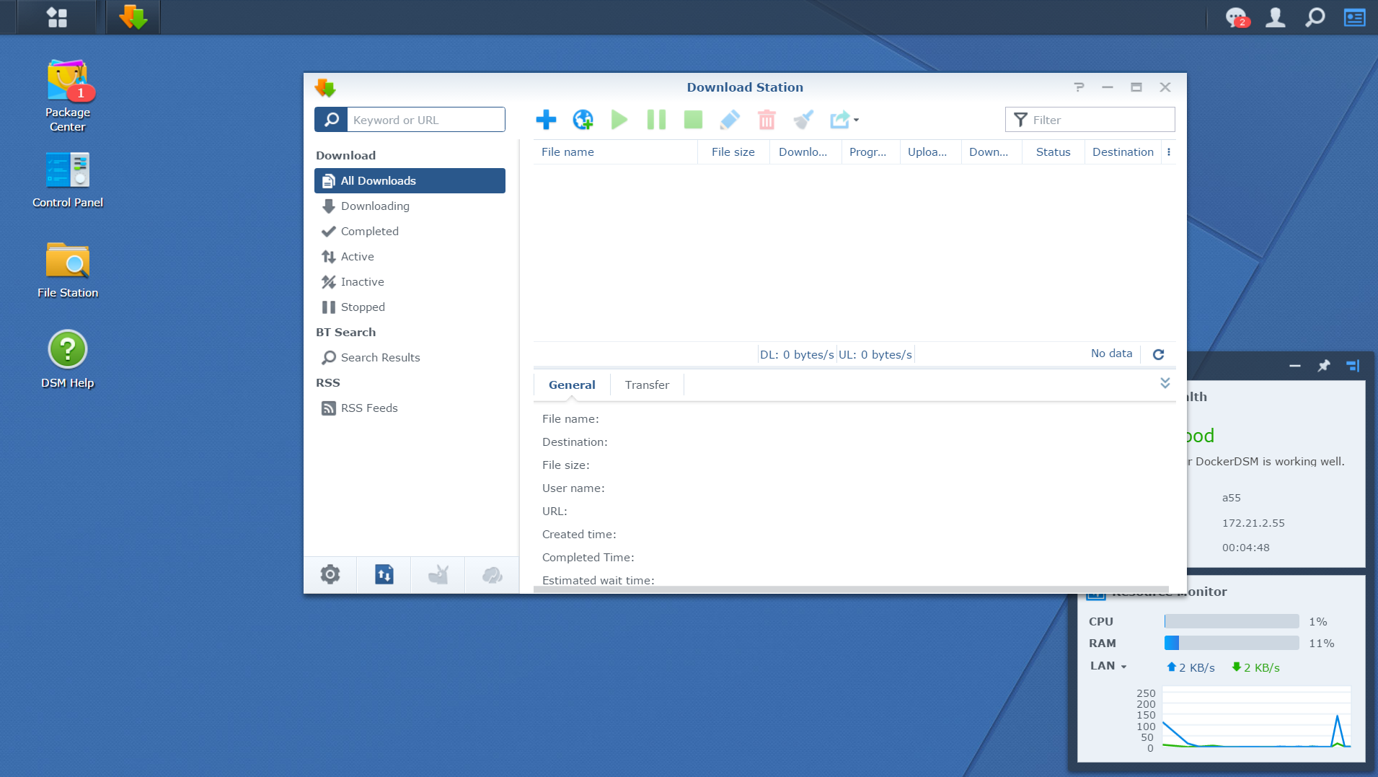Minimize the widget panel with dash icon

coord(1295,366)
